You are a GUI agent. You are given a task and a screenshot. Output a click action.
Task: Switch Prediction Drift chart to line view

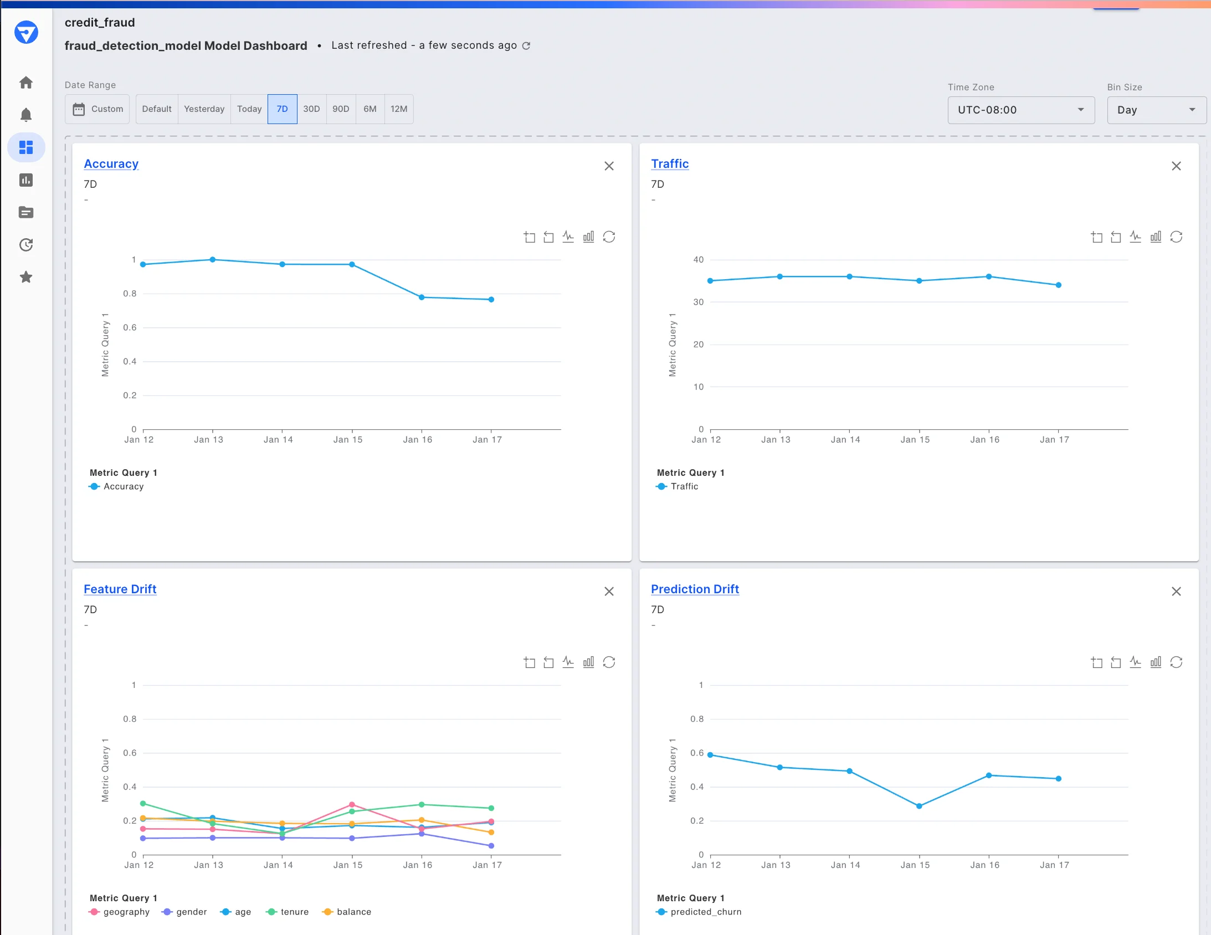1136,662
